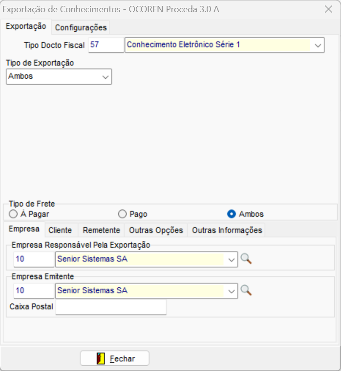Click the Tipo Docto Fiscal code field
This screenshot has height=371, width=341.
pos(106,45)
